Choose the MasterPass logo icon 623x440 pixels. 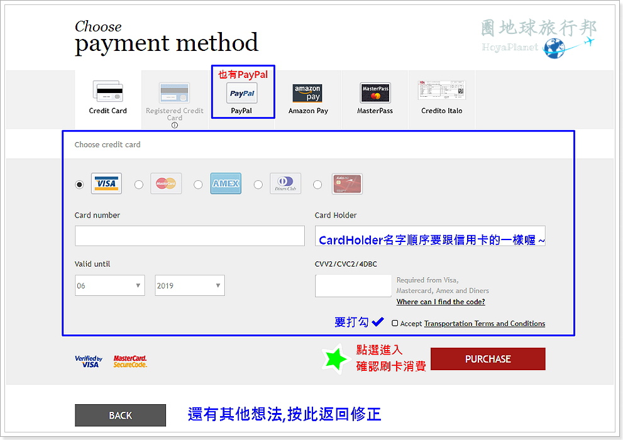click(375, 93)
